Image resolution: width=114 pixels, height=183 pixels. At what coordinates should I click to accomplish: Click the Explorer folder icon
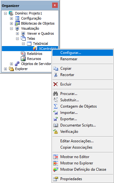[11, 69]
